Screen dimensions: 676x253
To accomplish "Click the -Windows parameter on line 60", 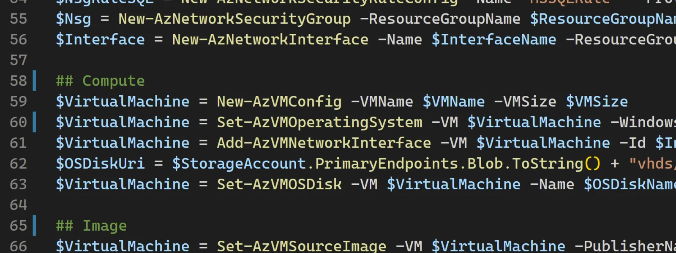I will 643,122.
